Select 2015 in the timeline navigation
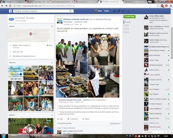The image size is (173, 138). coord(127,25)
